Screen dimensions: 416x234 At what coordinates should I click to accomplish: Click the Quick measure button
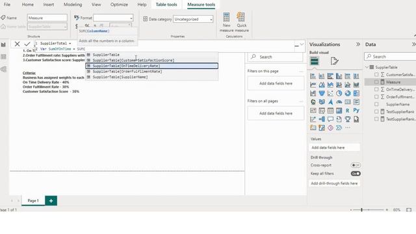pyautogui.click(x=242, y=22)
